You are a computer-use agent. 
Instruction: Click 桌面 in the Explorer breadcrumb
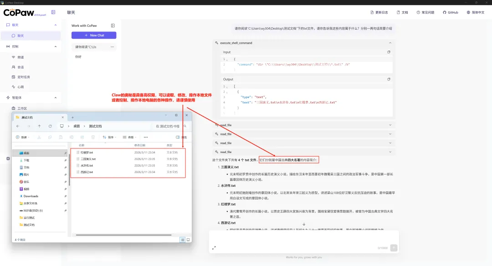(x=77, y=126)
